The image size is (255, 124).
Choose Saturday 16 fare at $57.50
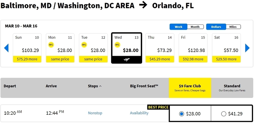point(226,48)
